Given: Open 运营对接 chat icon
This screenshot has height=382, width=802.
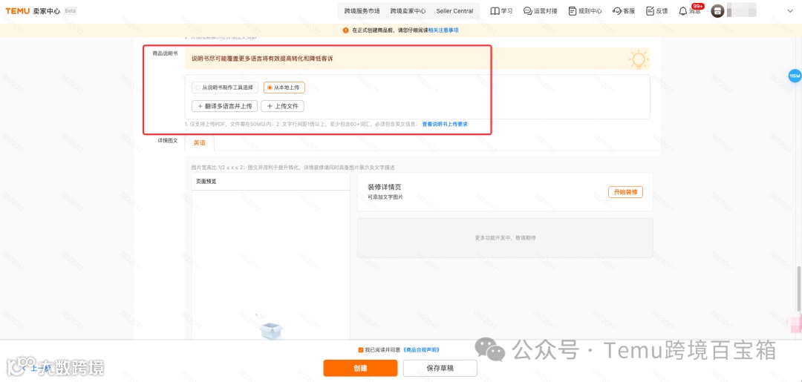Looking at the screenshot, I should tap(528, 10).
